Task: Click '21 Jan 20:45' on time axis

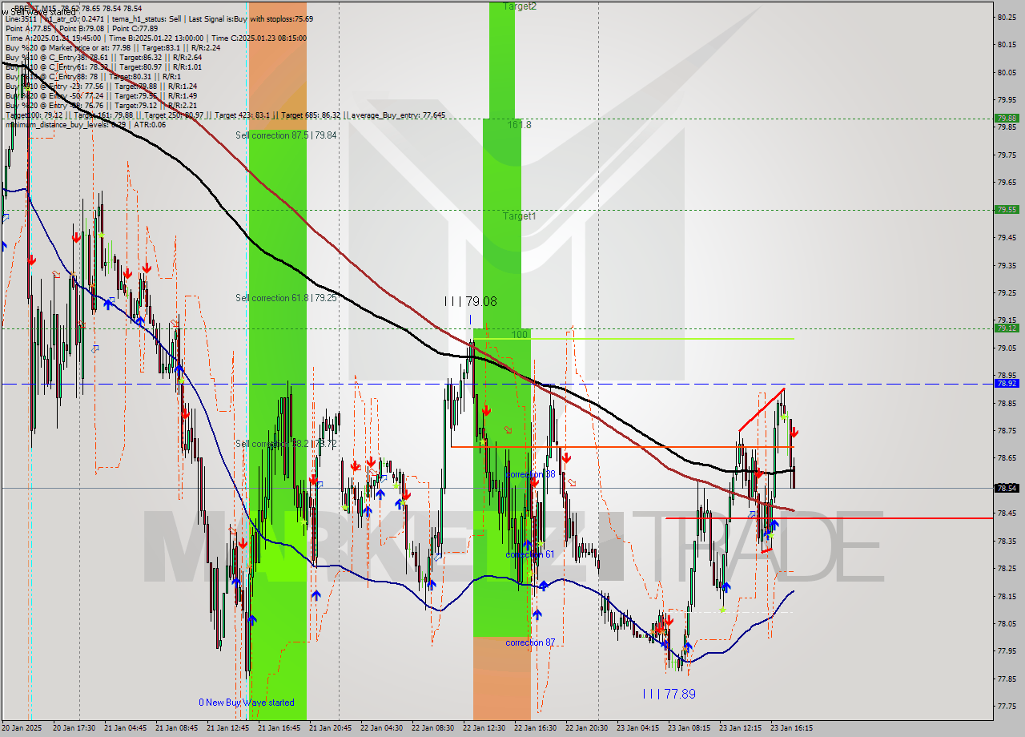Action: (x=330, y=728)
